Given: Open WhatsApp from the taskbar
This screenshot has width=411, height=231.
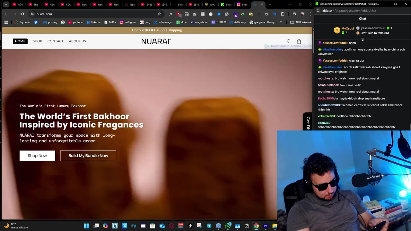Looking at the screenshot, I should [228, 226].
